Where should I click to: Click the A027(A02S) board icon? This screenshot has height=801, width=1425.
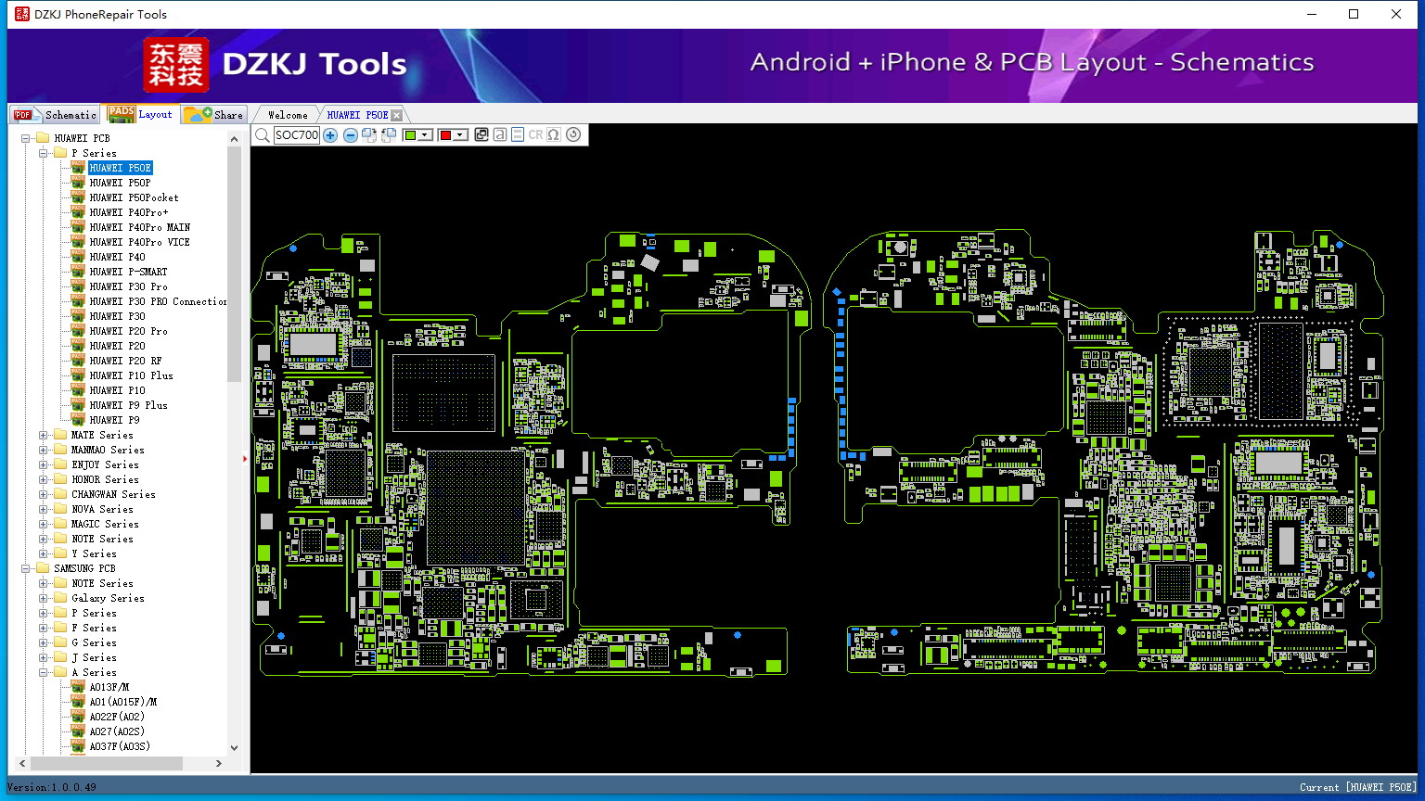pyautogui.click(x=78, y=731)
